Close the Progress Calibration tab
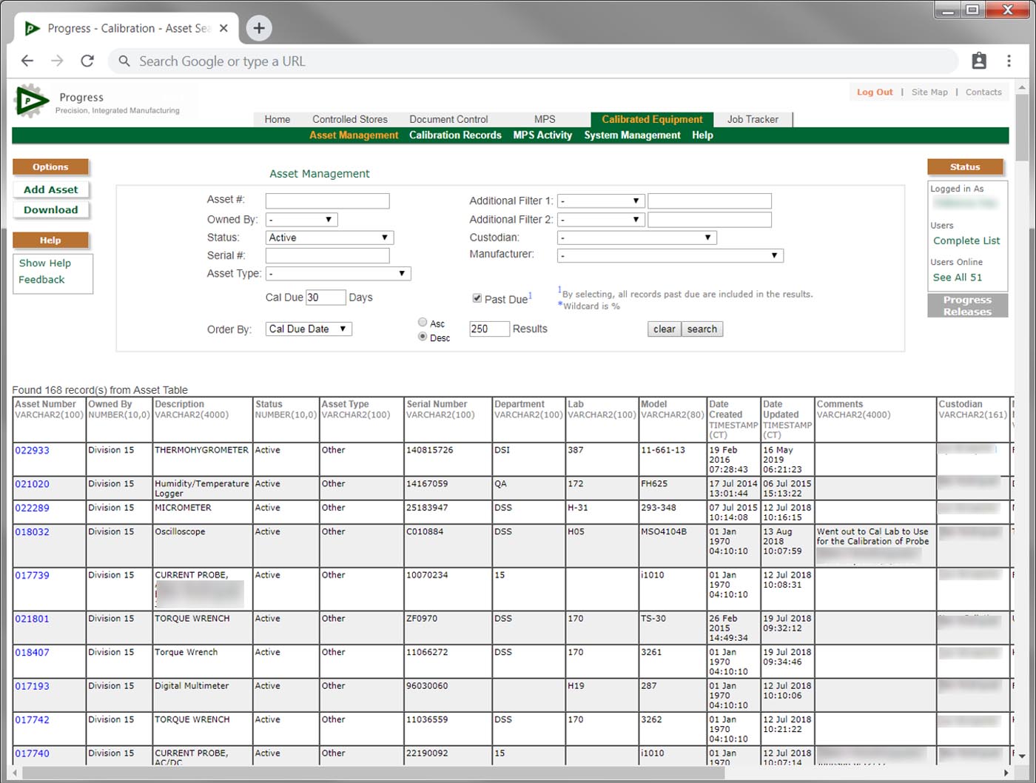Viewport: 1036px width, 783px height. point(223,28)
